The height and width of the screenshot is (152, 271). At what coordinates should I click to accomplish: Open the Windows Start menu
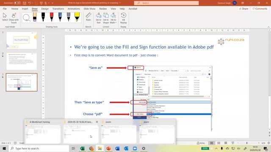click(x=4, y=148)
